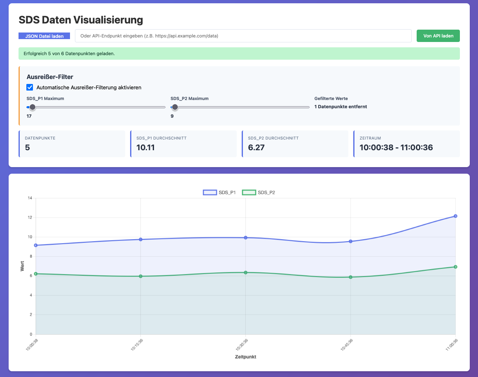The image size is (478, 377).
Task: Click the JSON Datei laden button
Action: click(x=44, y=36)
